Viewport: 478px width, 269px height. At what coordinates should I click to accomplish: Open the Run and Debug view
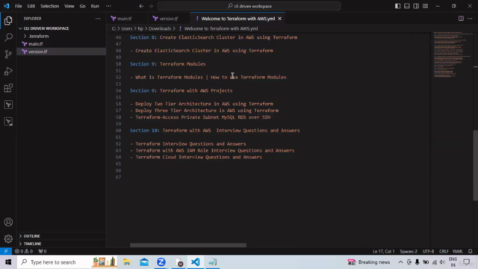tap(8, 71)
